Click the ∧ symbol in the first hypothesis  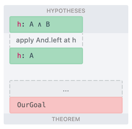(40, 25)
